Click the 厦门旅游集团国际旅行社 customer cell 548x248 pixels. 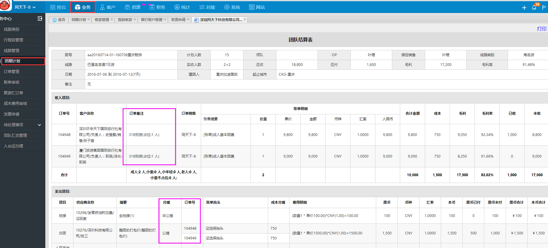coord(101,156)
